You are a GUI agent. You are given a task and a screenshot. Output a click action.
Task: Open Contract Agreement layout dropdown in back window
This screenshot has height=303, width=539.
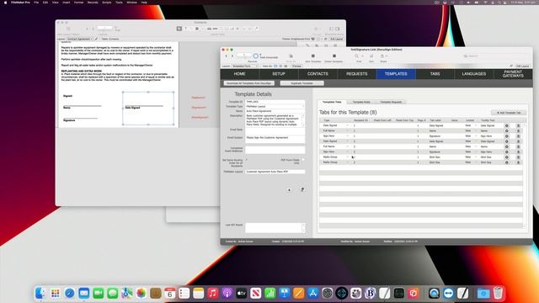click(80, 39)
